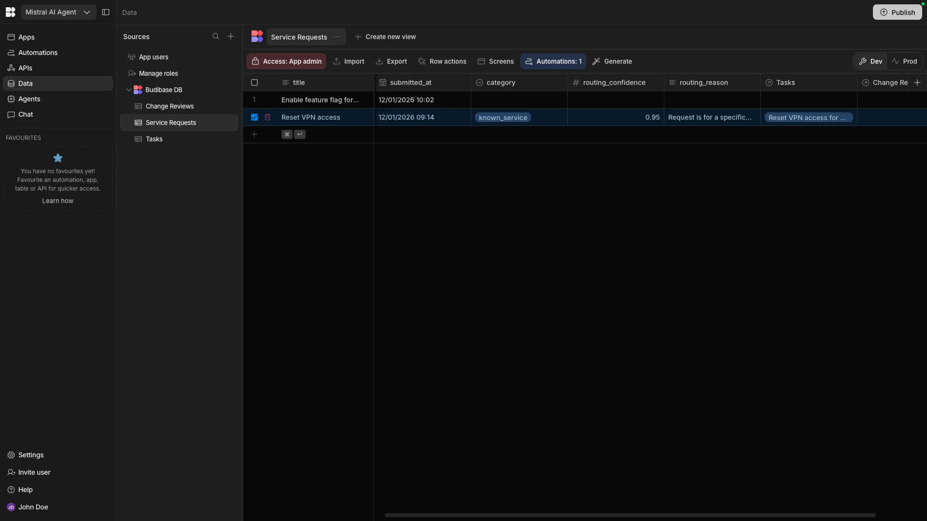Click the add column plus icon
Viewport: 927px width, 521px height.
pos(917,82)
